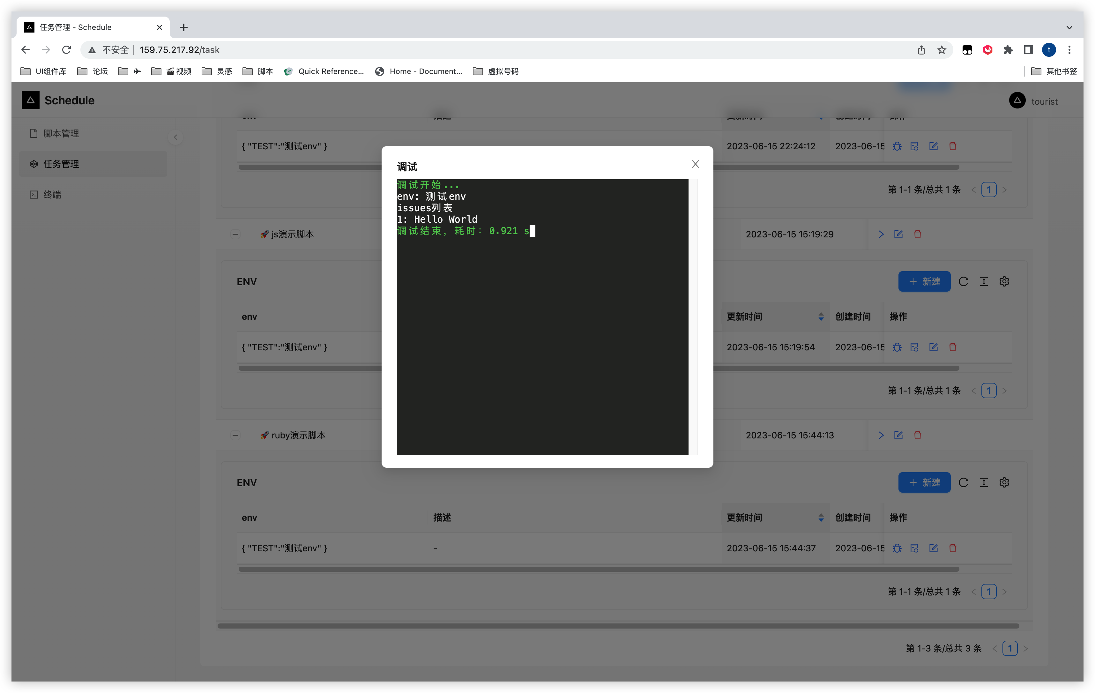Delete env in 15:44:37 row
The image size is (1095, 693).
[x=953, y=548]
